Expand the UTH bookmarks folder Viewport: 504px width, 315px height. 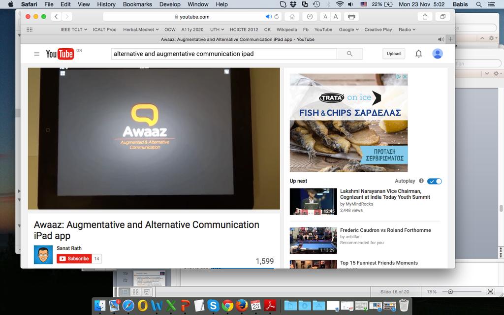pyautogui.click(x=217, y=30)
